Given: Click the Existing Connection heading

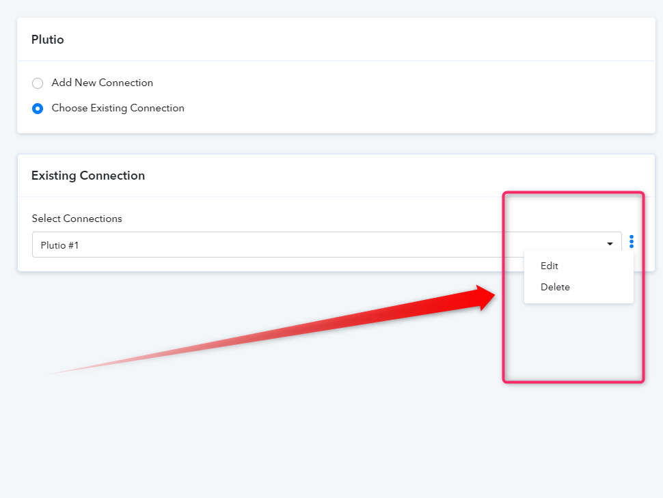Looking at the screenshot, I should (88, 176).
